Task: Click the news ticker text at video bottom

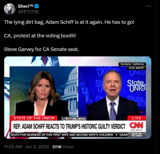Action: click(x=69, y=135)
